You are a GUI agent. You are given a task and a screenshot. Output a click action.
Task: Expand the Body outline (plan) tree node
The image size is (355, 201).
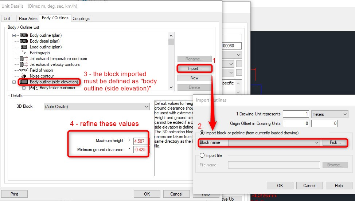(14, 35)
